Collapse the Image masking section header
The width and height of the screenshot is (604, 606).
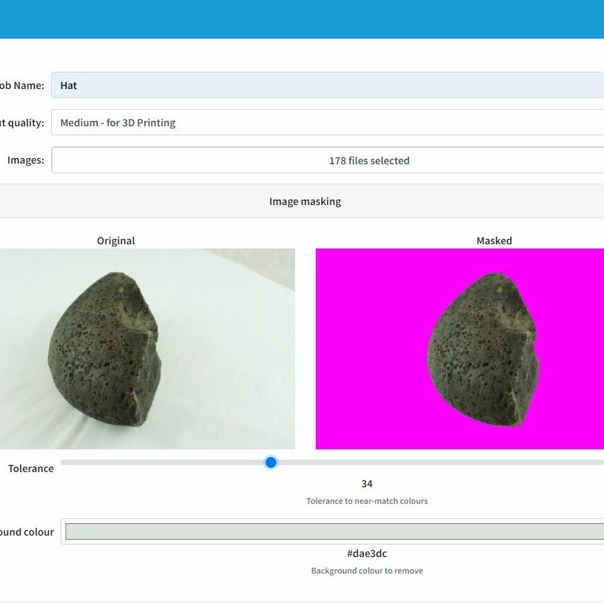305,202
